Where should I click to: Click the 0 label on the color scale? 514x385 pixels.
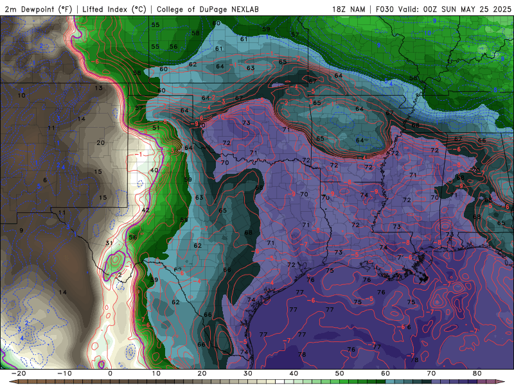pyautogui.click(x=110, y=373)
